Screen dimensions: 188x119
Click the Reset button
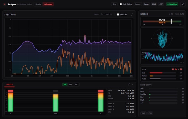tap(146, 4)
